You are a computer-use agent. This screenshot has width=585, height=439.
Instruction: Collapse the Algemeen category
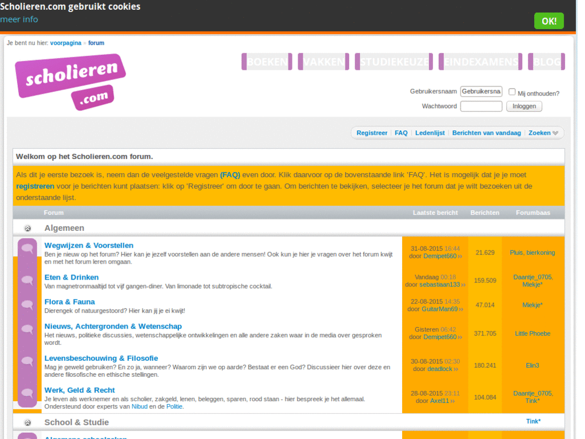tap(27, 229)
